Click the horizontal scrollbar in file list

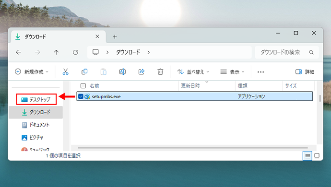pyautogui.click(x=192, y=148)
